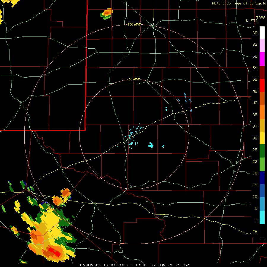Click the large cyan echo blob east of radar

click(151, 145)
